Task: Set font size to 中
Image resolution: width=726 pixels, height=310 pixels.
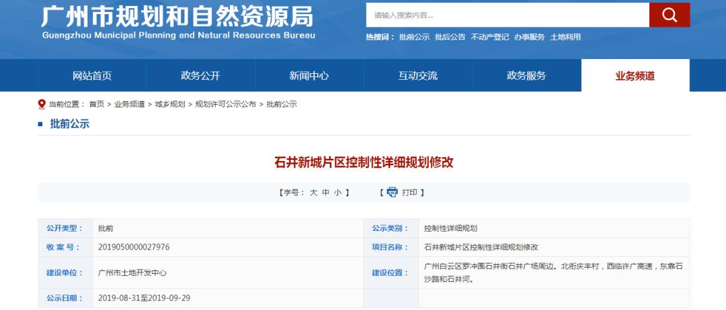Action: [x=325, y=193]
